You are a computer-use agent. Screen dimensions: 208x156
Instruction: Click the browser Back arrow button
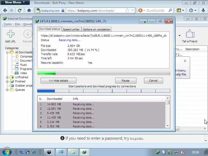click(5, 10)
